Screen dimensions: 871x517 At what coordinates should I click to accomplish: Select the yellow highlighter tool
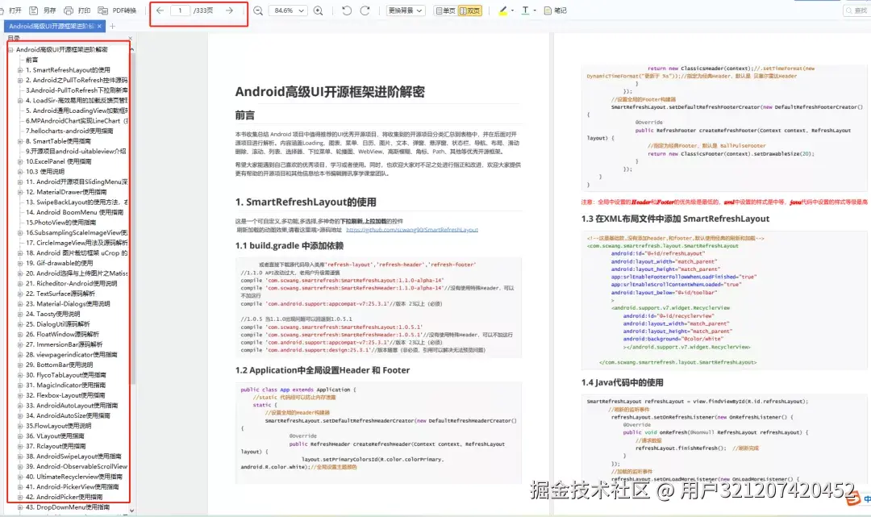point(502,10)
